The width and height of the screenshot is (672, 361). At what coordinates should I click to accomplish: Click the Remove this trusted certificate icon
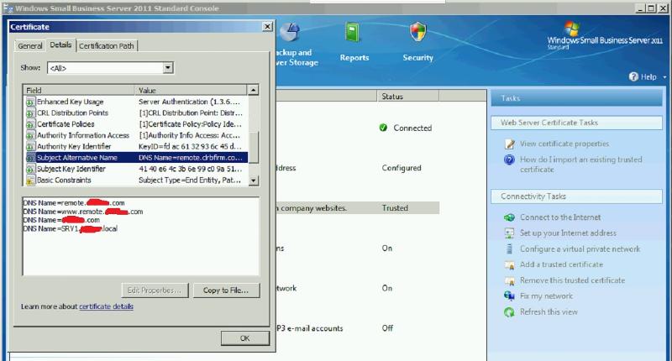(x=509, y=281)
